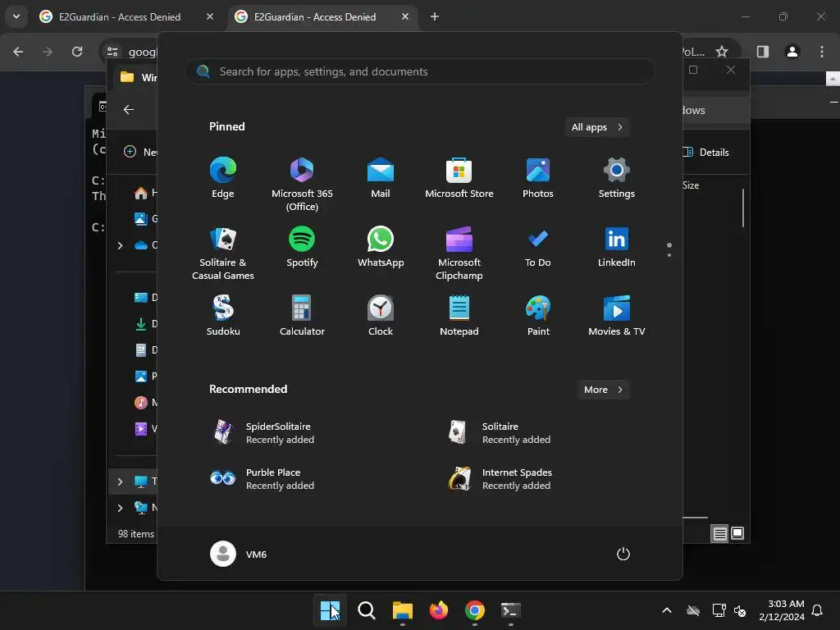Expand Network in the navigation pane
Screen dimensions: 840x630
point(120,508)
